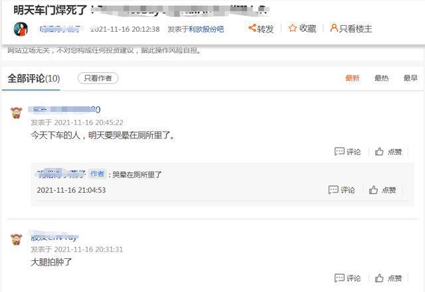
Task: Click avatar of the 20:45:22 commenter
Action: tap(16, 113)
